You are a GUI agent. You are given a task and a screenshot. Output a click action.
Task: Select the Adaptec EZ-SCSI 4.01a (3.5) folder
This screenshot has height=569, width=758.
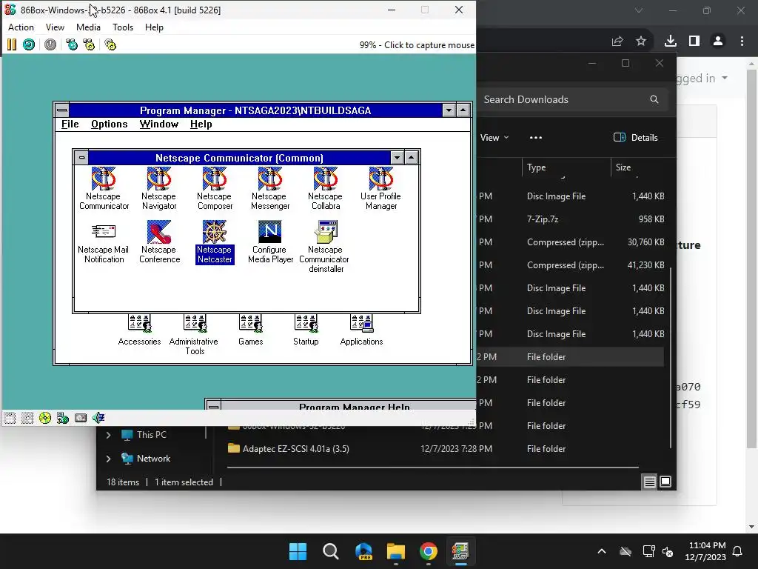pyautogui.click(x=445, y=449)
